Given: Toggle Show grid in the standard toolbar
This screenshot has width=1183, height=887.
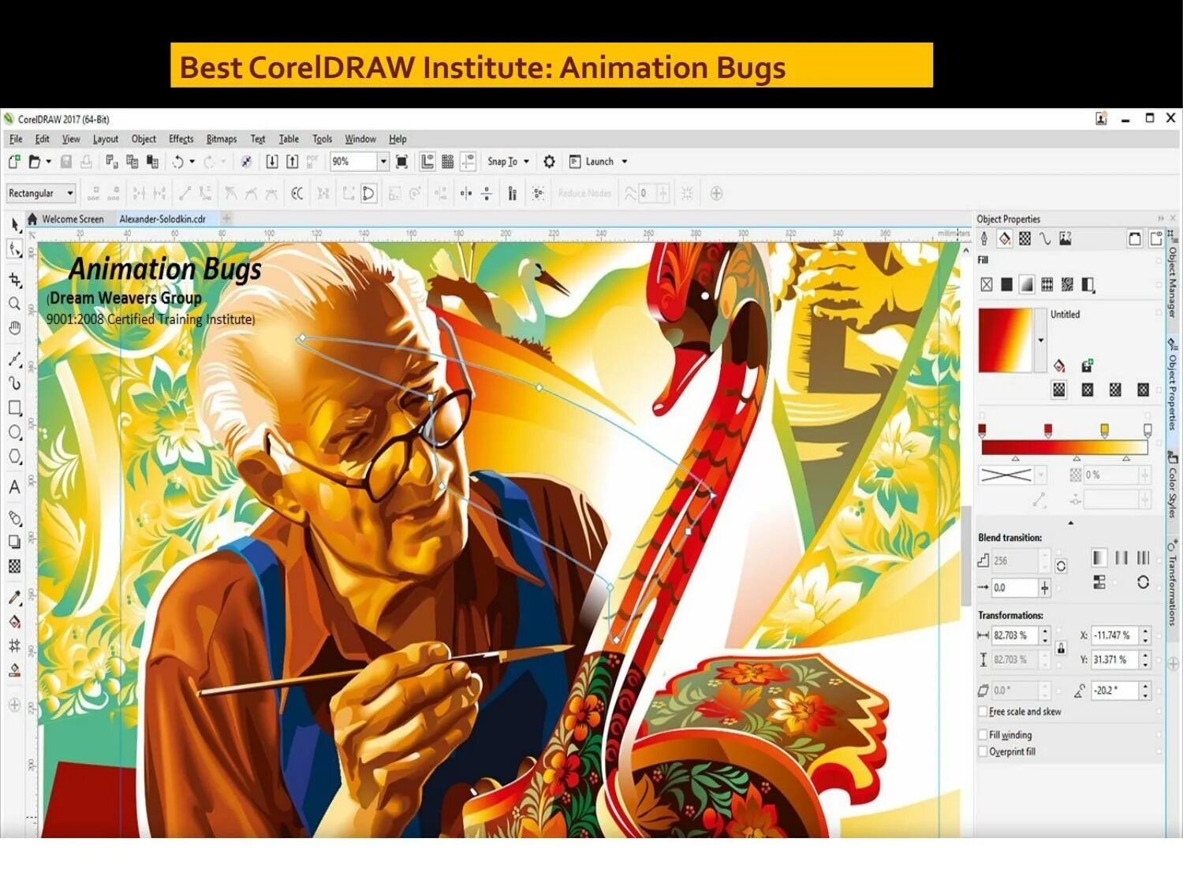Looking at the screenshot, I should tap(448, 162).
